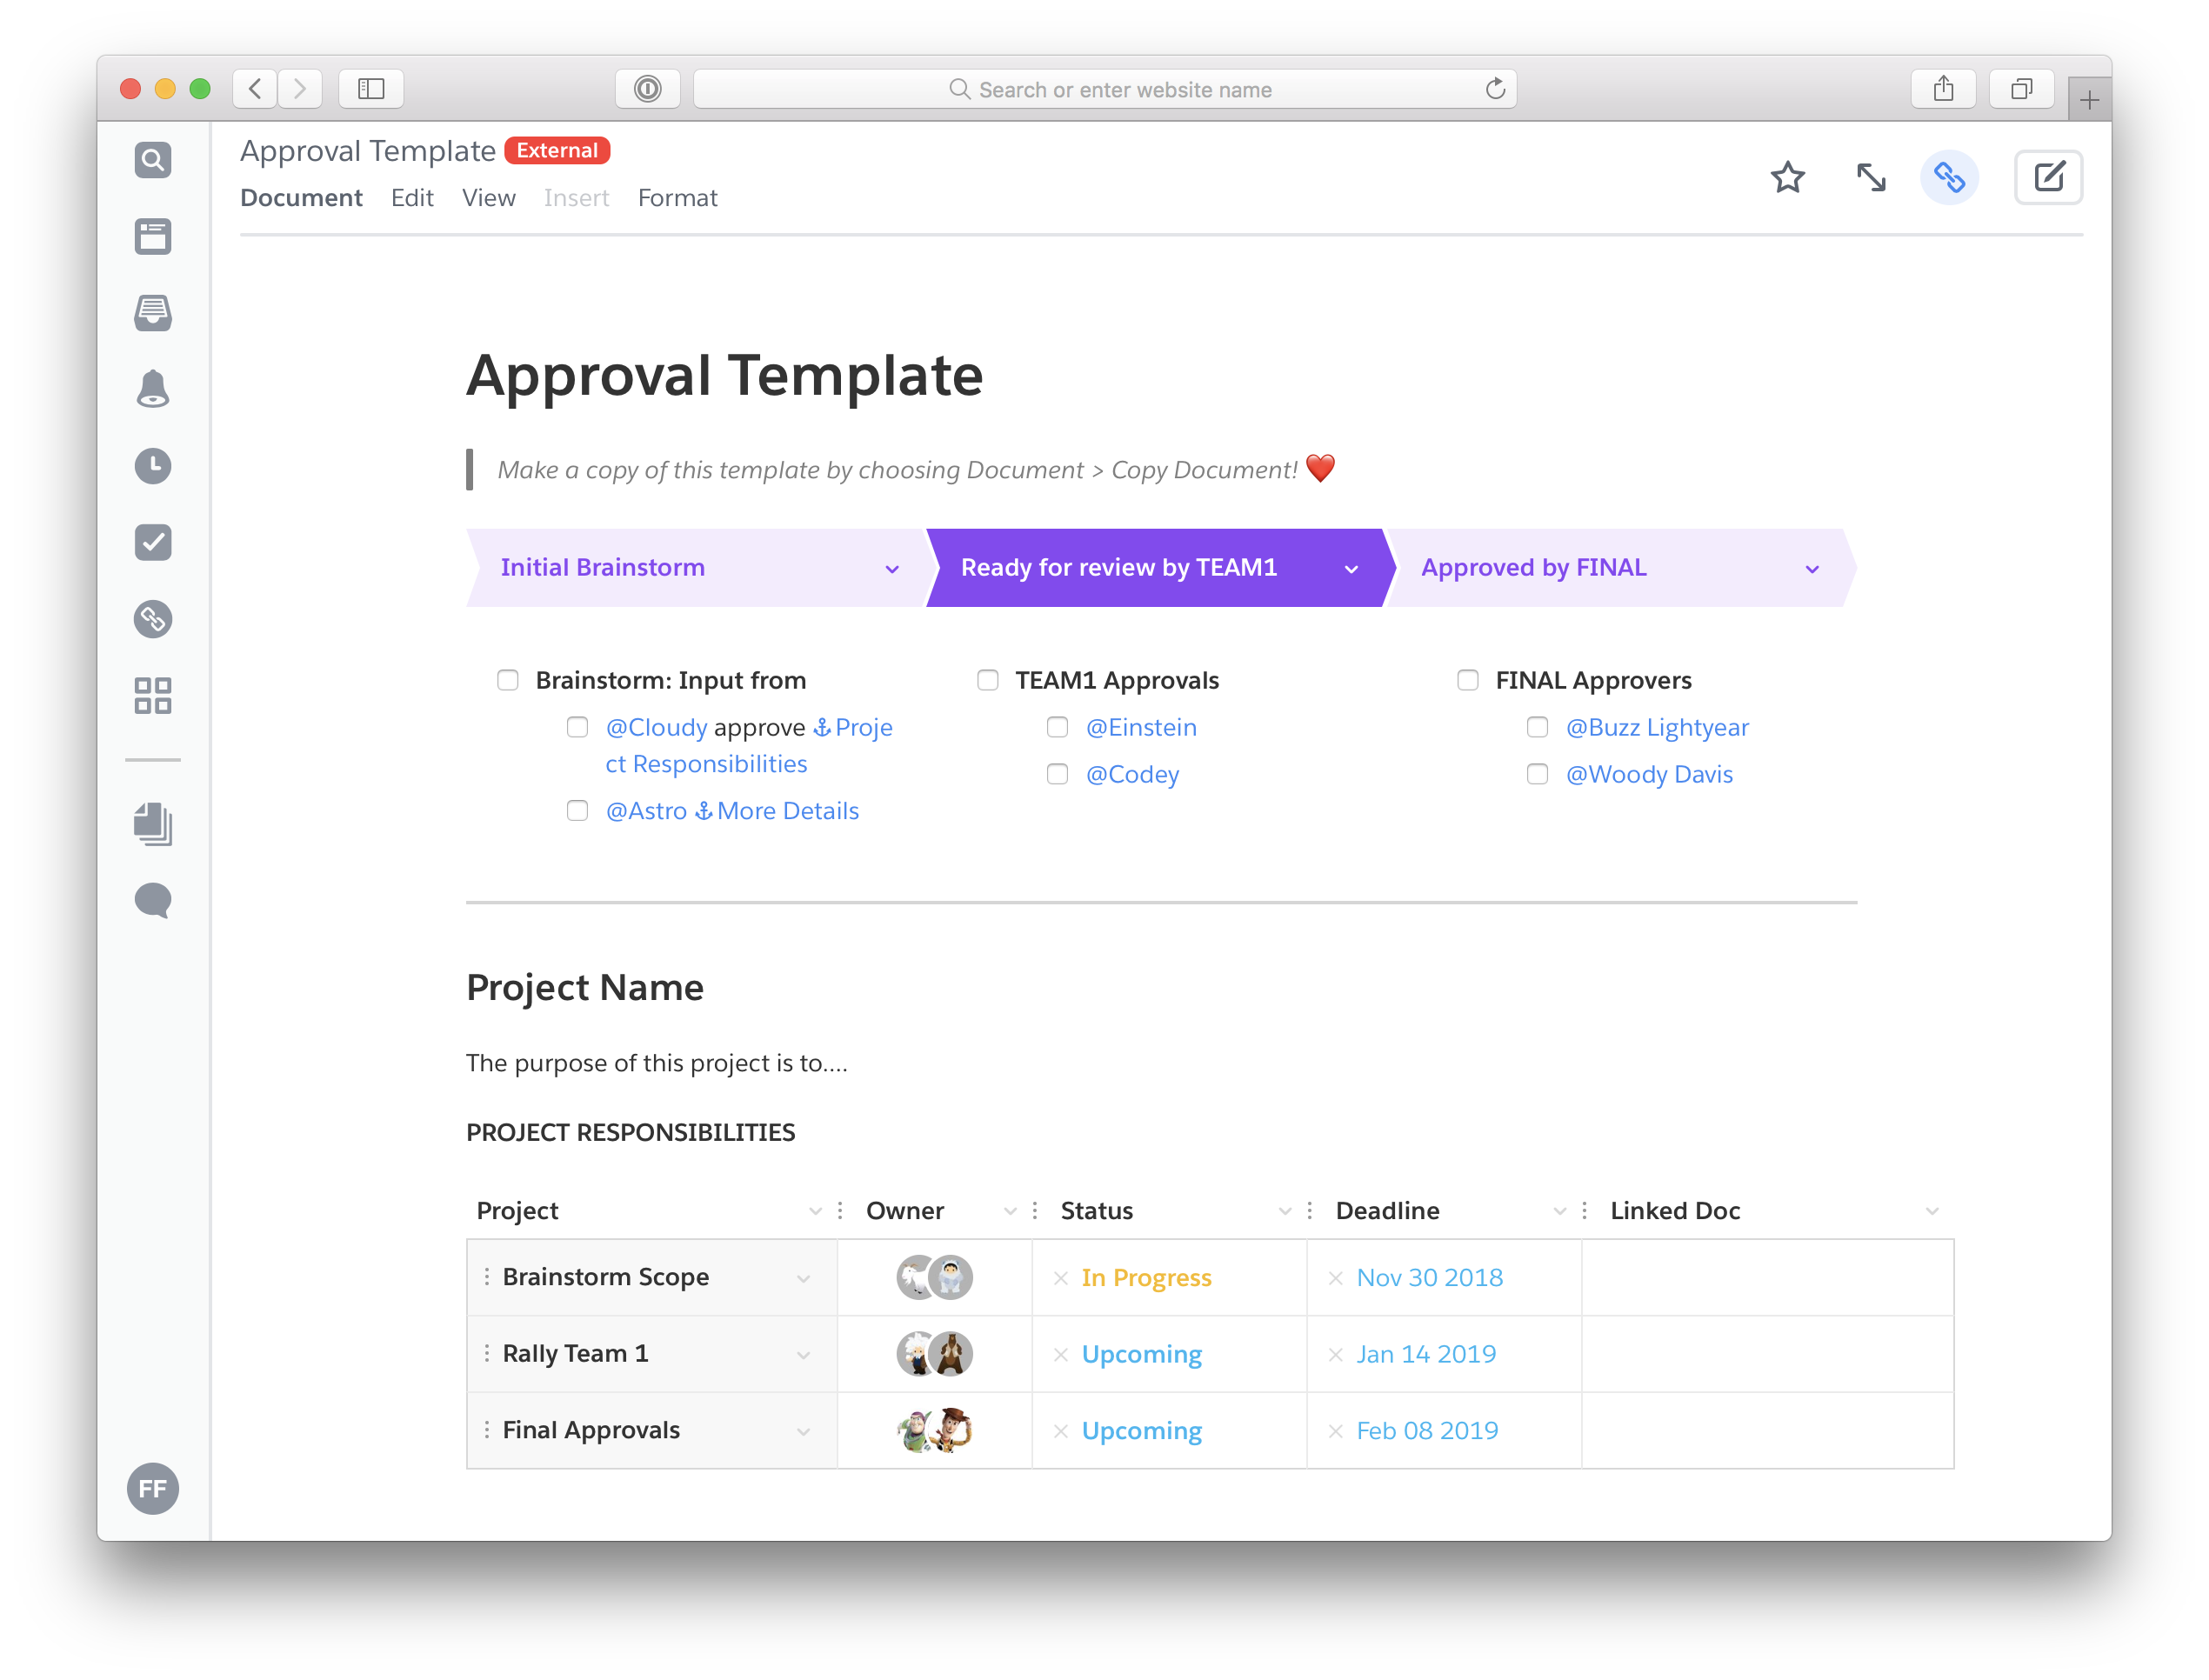Click the apps grid icon in sidebar

pyautogui.click(x=152, y=696)
